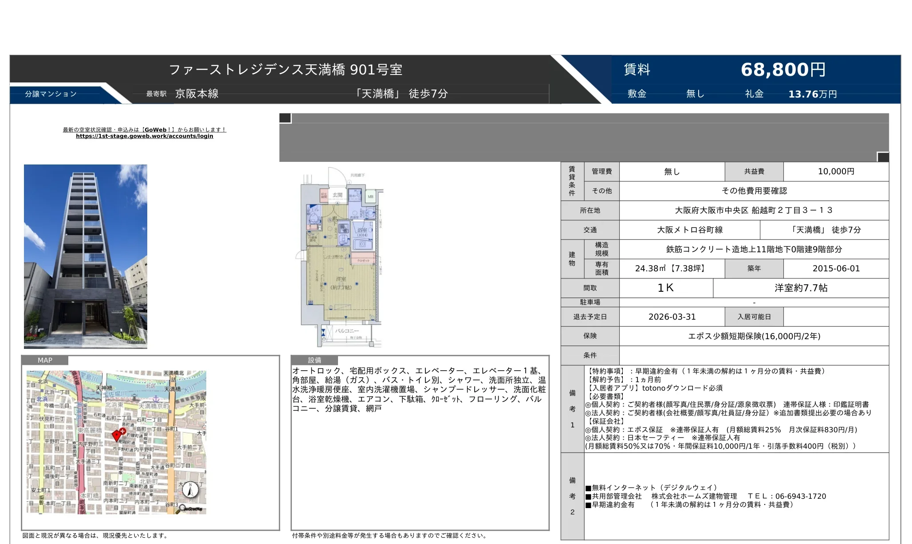Select the 設備 section label

click(x=314, y=360)
